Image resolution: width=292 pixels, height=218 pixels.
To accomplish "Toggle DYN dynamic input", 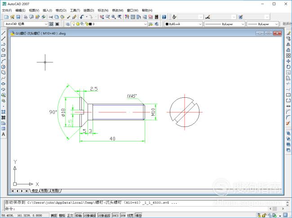I will [123, 215].
